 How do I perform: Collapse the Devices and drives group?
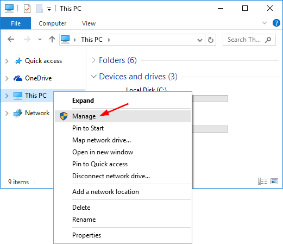[93, 77]
